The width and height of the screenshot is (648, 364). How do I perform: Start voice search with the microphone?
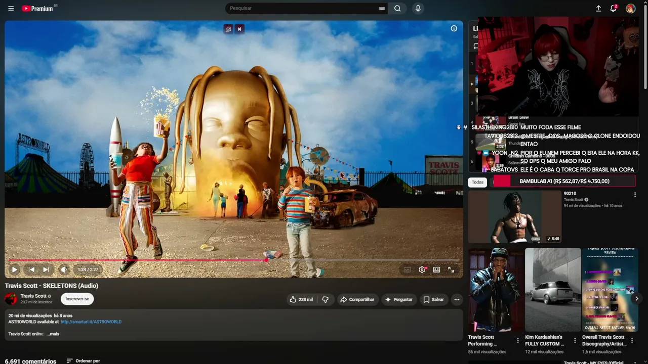418,8
